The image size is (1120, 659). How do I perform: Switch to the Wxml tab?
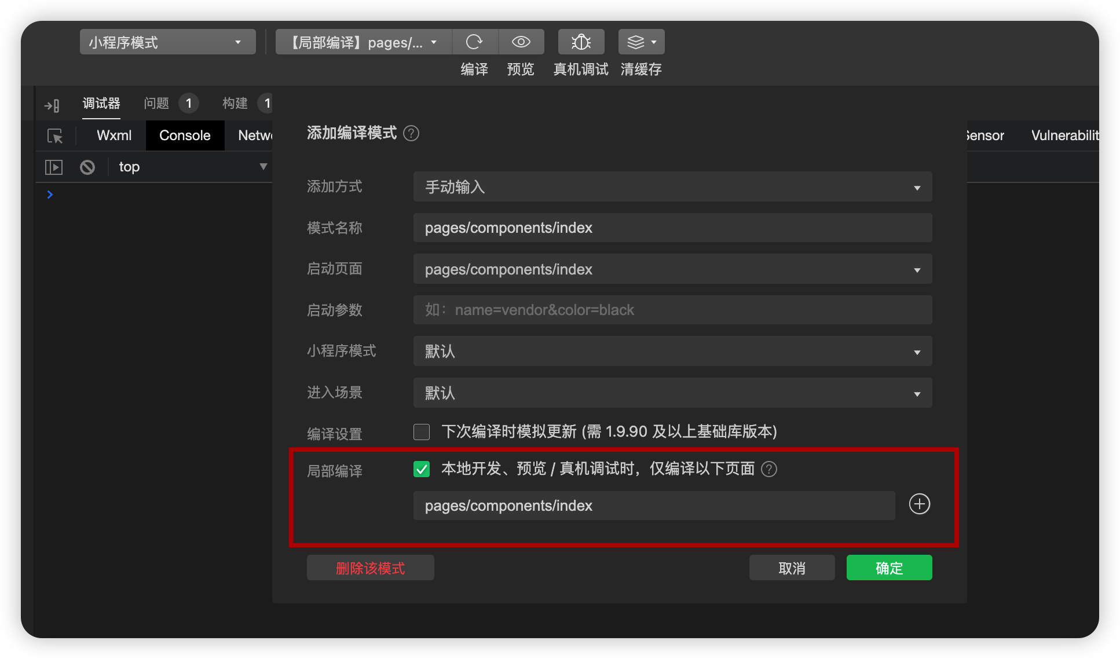tap(114, 136)
